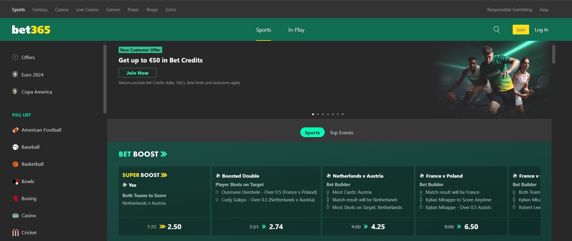572x241 pixels.
Task: Open the Boxing glove icon
Action: click(15, 199)
